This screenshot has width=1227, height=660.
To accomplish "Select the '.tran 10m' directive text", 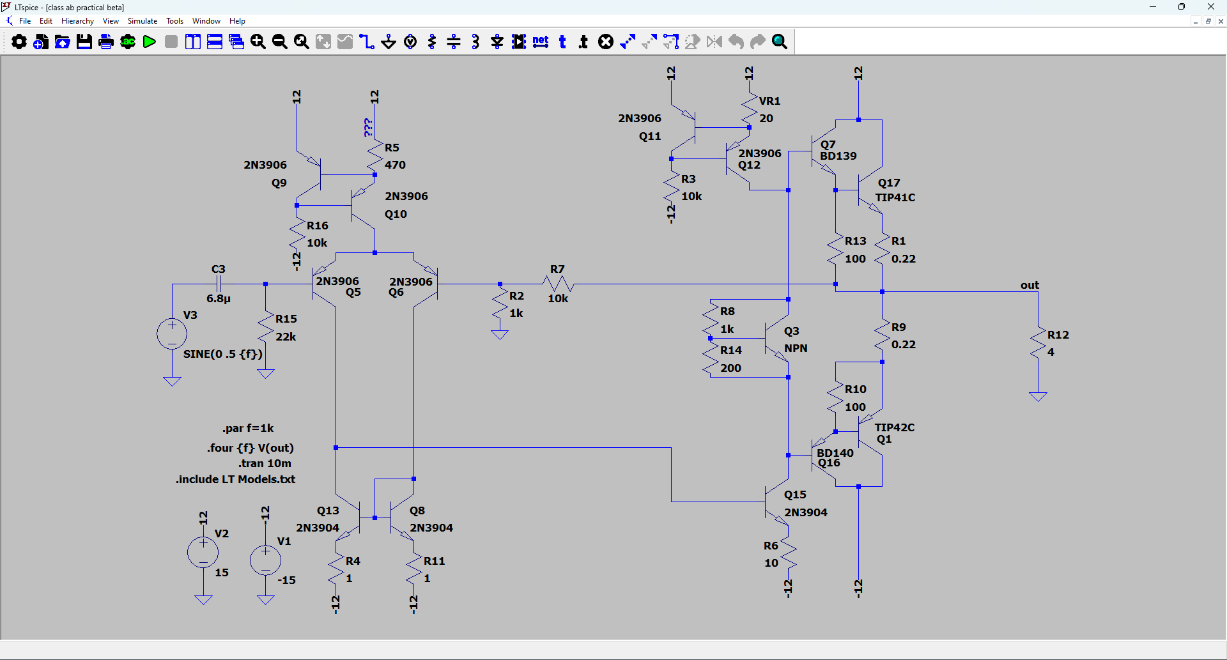I will point(265,463).
